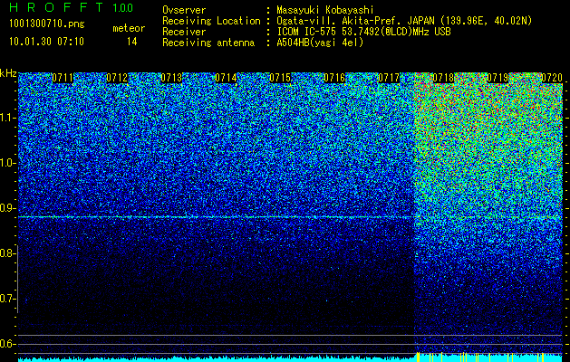Click the meteor count value 14
The width and height of the screenshot is (570, 362).
click(132, 42)
